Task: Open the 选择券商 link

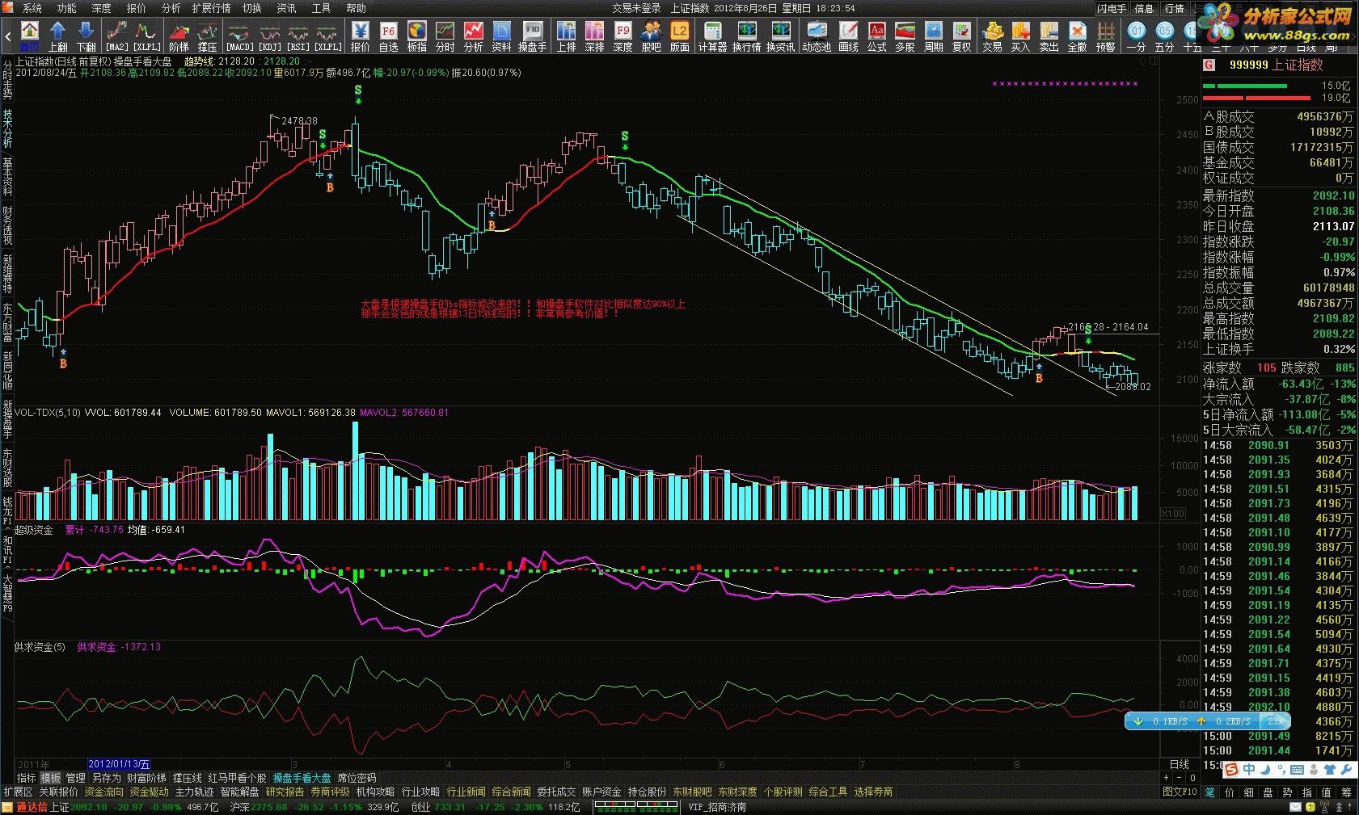Action: pyautogui.click(x=873, y=792)
